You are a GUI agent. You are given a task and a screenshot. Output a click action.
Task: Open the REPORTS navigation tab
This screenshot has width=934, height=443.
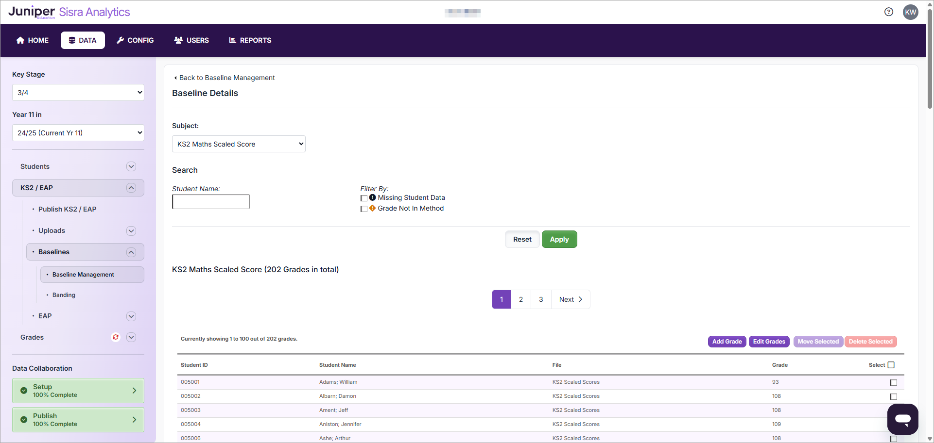[250, 40]
